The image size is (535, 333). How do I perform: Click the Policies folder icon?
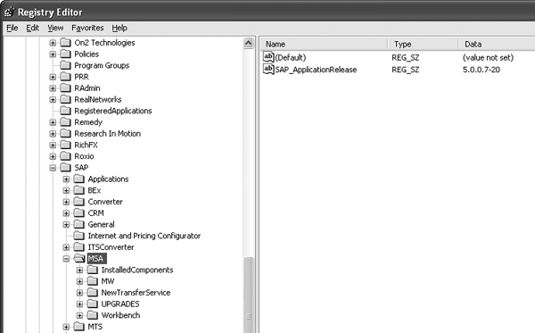[x=65, y=54]
